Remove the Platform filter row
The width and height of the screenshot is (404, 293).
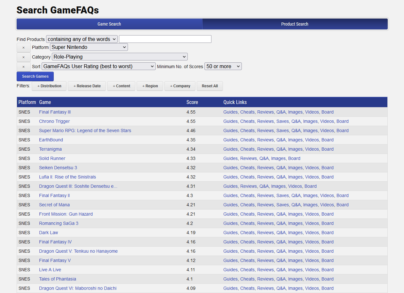[x=23, y=48]
